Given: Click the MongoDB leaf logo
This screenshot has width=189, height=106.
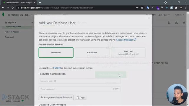Looking at the screenshot, I should [x=3, y=14].
